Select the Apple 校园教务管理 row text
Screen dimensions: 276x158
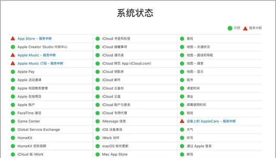coord(33,88)
